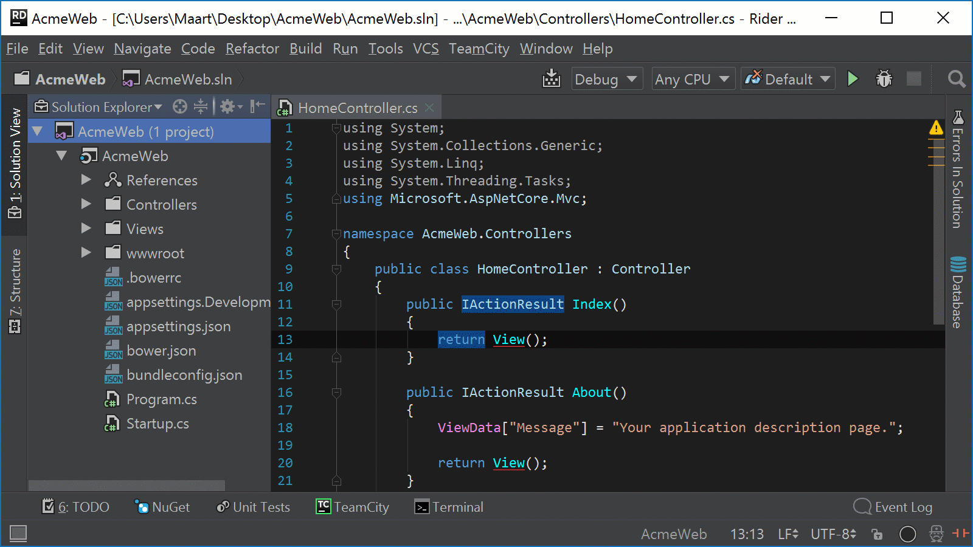Expand the Controllers folder

point(86,204)
